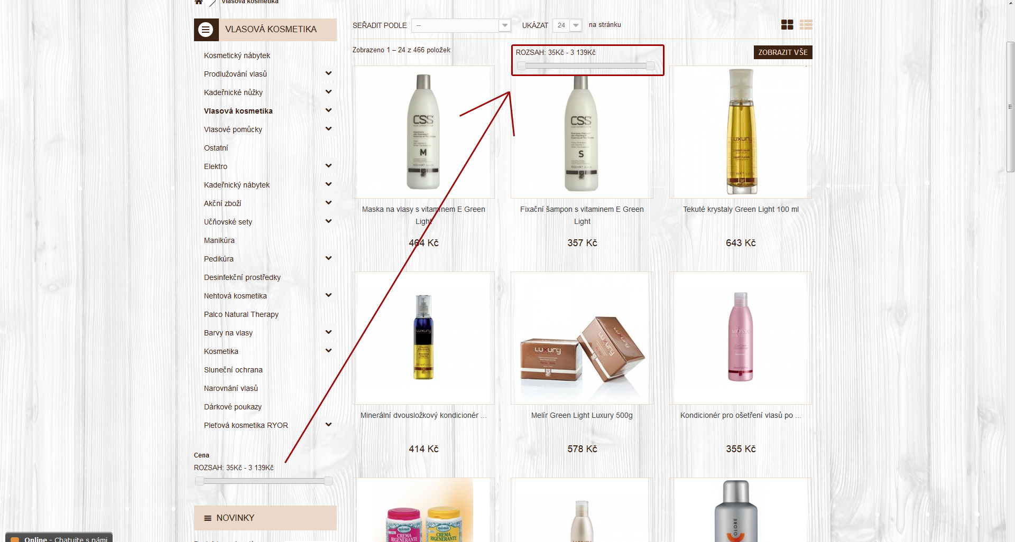The height and width of the screenshot is (542, 1015).
Task: Click the 414 Kč price text
Action: pos(423,449)
